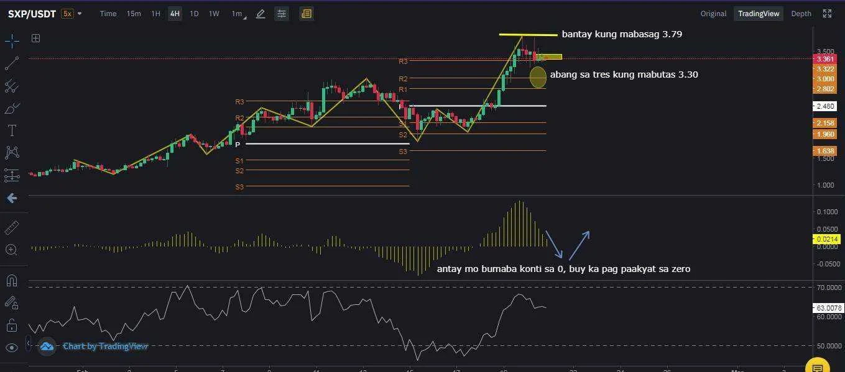Toggle stay in drawing mode
Screen dimensions: 845x372
12,302
